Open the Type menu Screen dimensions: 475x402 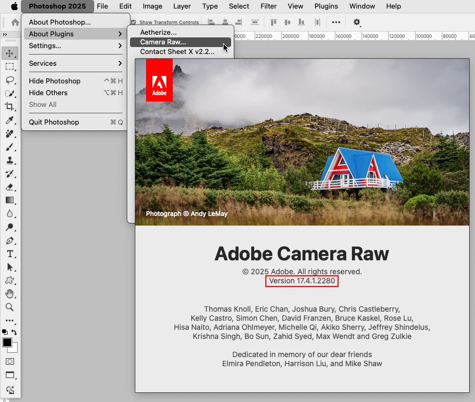tap(210, 6)
